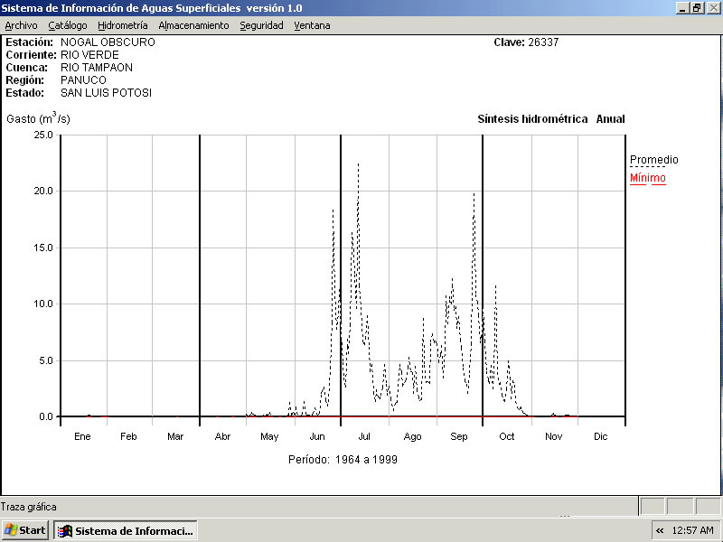Click the red Mínimo legend entry
The width and height of the screenshot is (723, 542).
tap(647, 178)
